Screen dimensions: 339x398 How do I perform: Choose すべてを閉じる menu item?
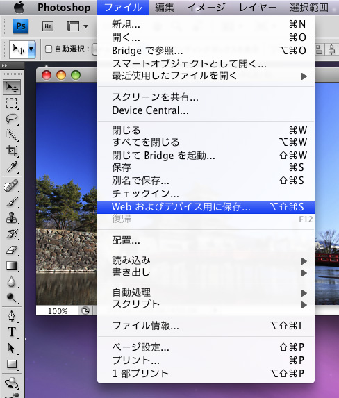click(206, 142)
